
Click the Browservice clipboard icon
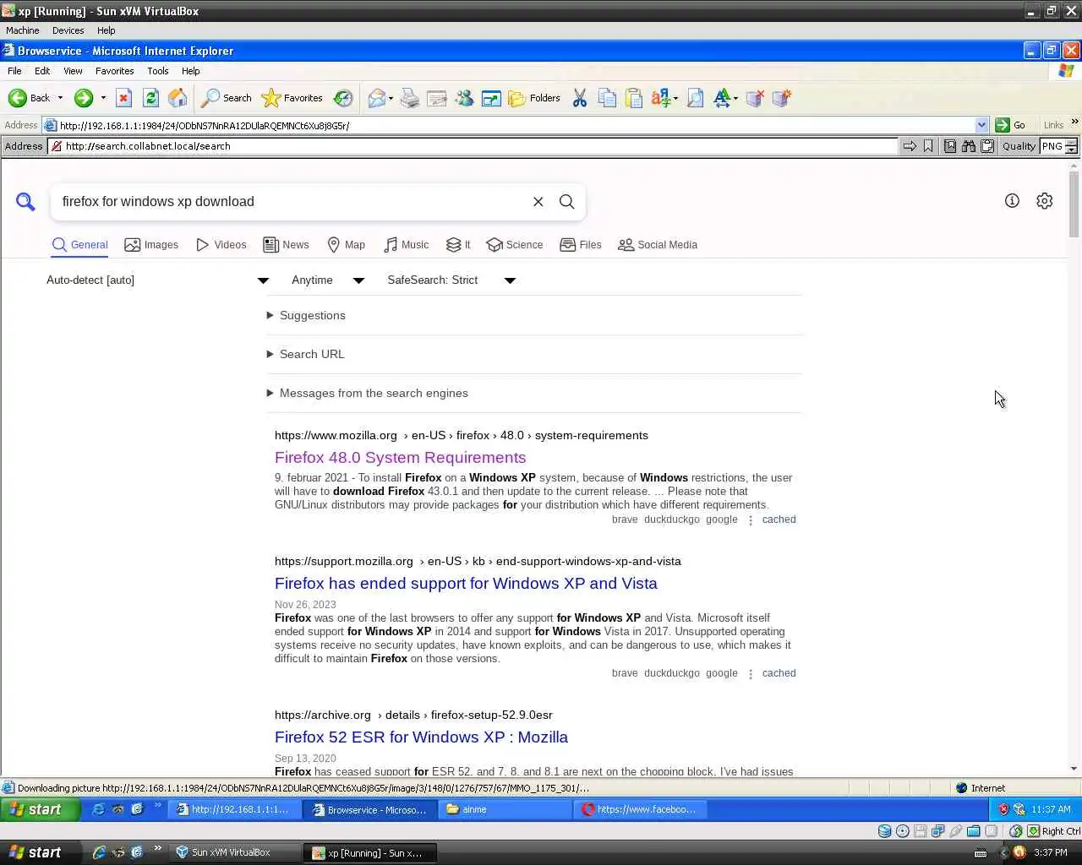coord(986,146)
